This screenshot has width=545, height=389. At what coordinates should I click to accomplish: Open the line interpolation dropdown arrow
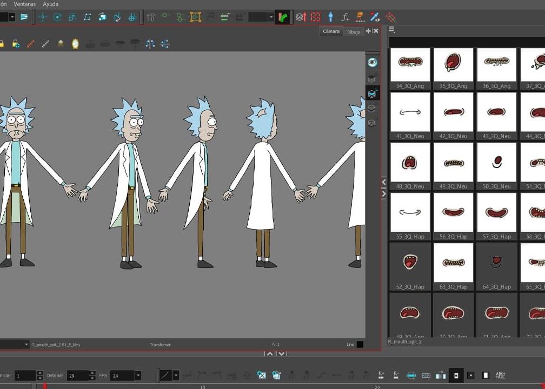(x=176, y=375)
